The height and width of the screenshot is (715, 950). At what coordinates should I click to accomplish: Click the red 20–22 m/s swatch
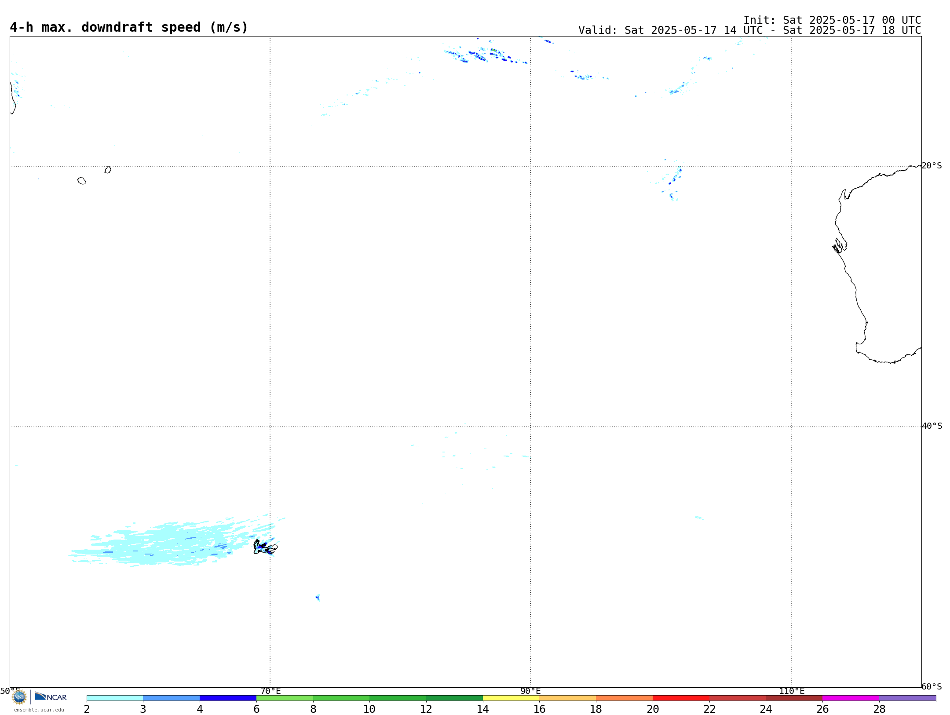point(681,698)
